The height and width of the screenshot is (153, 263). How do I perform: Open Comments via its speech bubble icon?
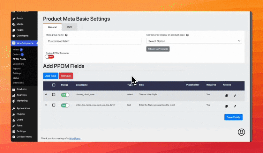click(x=14, y=36)
